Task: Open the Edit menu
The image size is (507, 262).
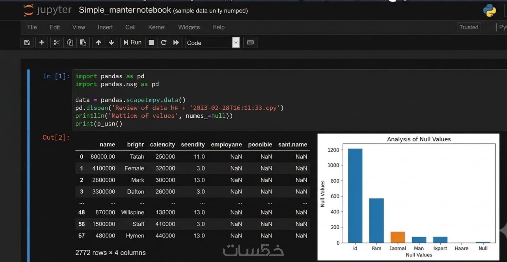Action: [x=54, y=27]
